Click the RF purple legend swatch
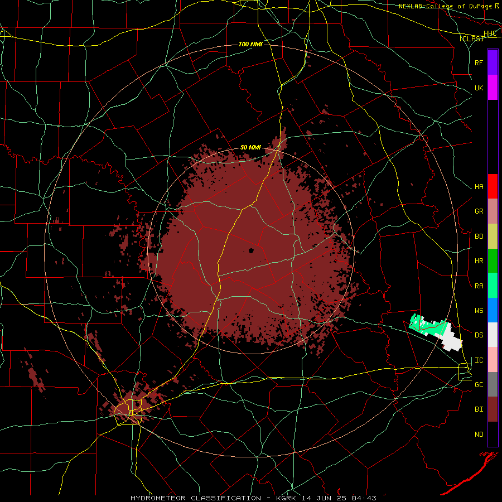Screen dimensions: 502x502 tap(493, 62)
